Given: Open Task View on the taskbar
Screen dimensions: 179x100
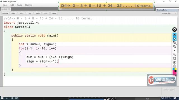Looking at the screenshot, I should coord(17,98).
